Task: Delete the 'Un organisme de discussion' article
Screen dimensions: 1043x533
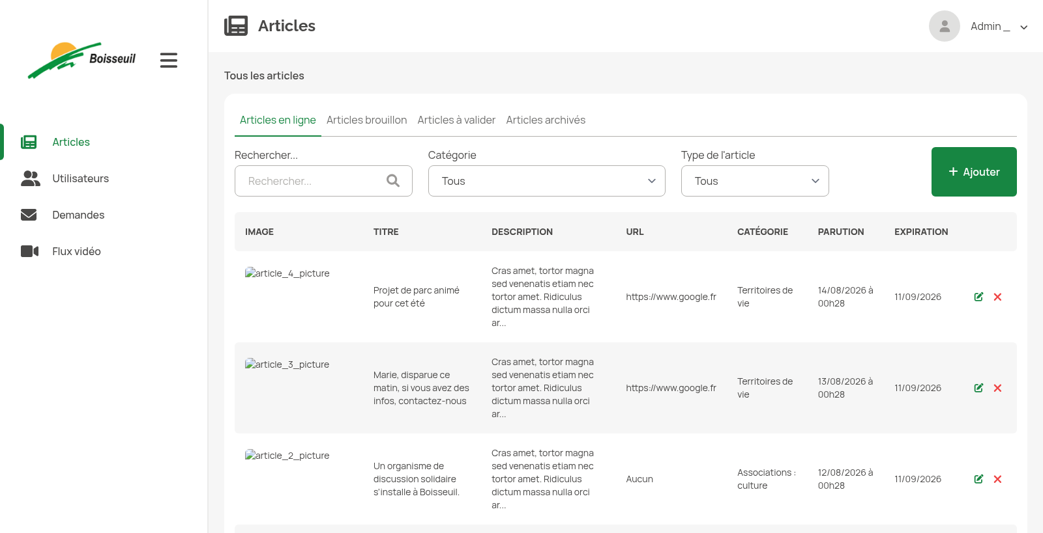Action: [997, 479]
